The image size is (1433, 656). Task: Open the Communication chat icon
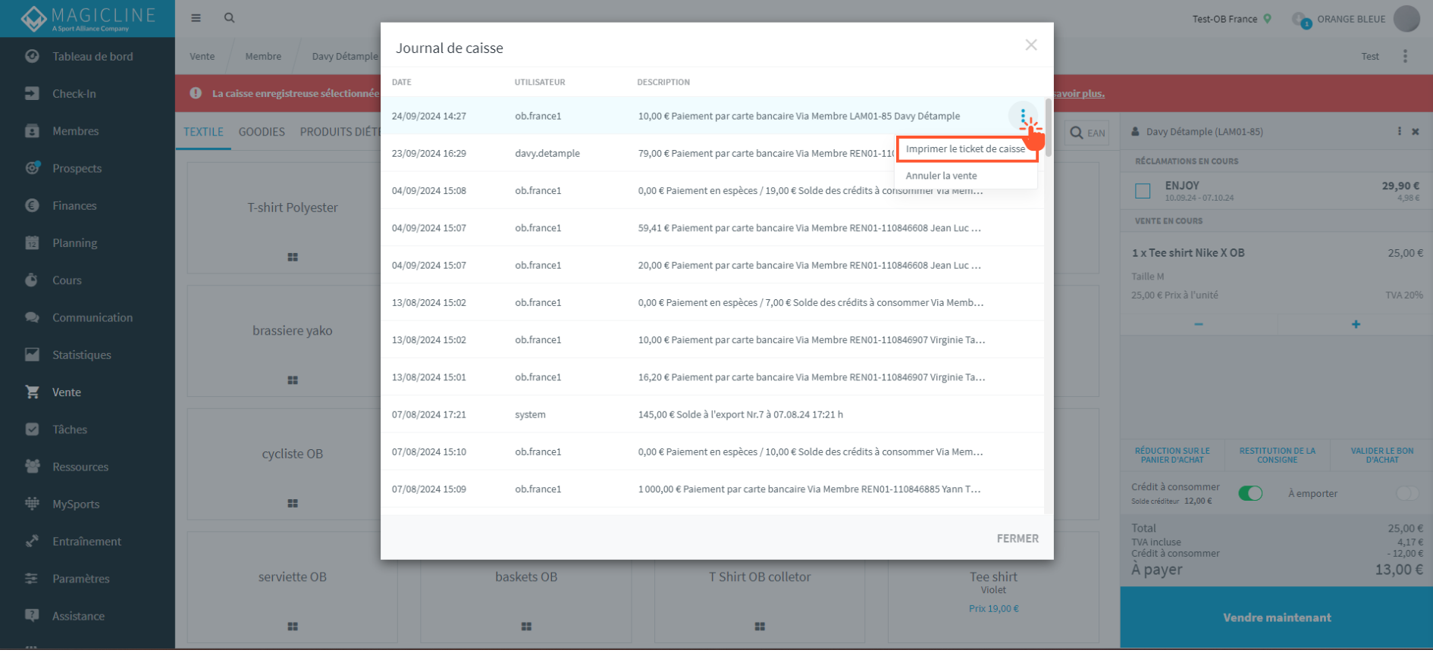[x=32, y=317]
